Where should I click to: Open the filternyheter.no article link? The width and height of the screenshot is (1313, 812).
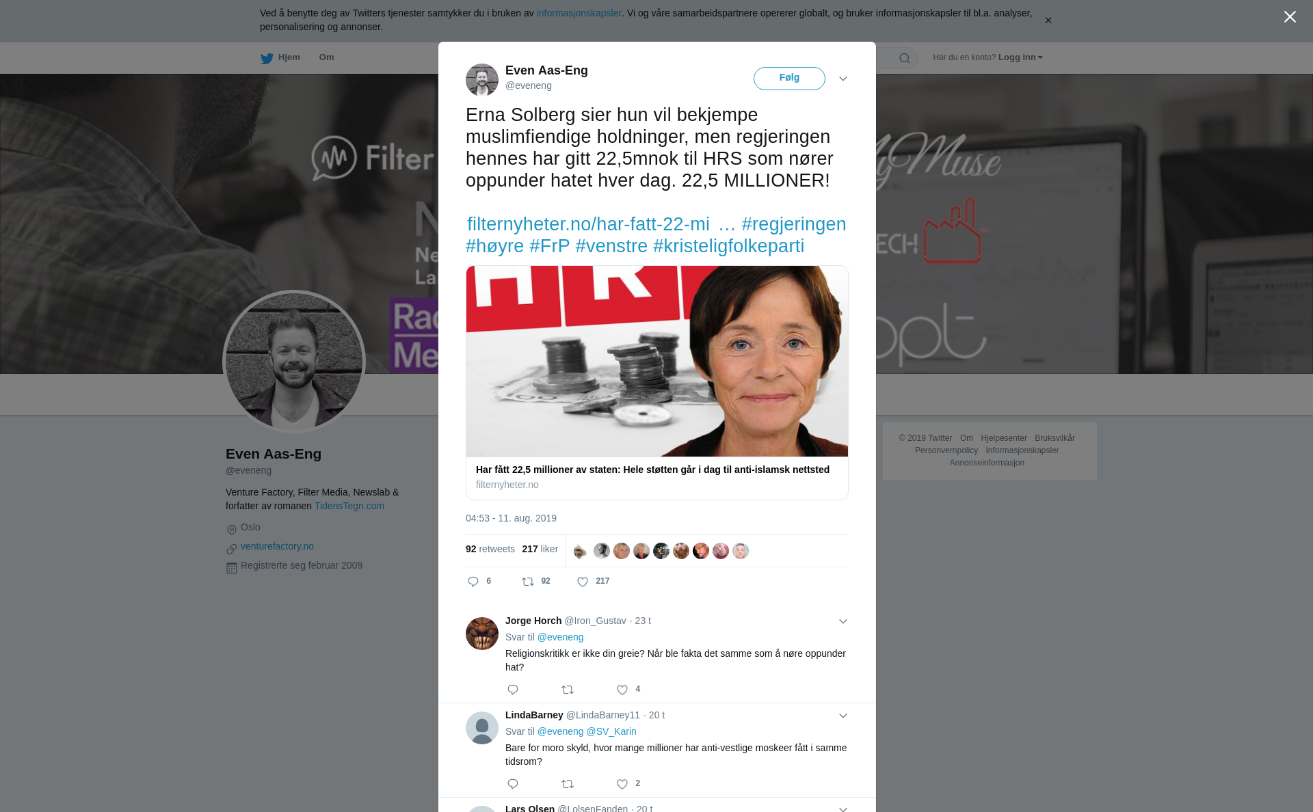[x=588, y=224]
